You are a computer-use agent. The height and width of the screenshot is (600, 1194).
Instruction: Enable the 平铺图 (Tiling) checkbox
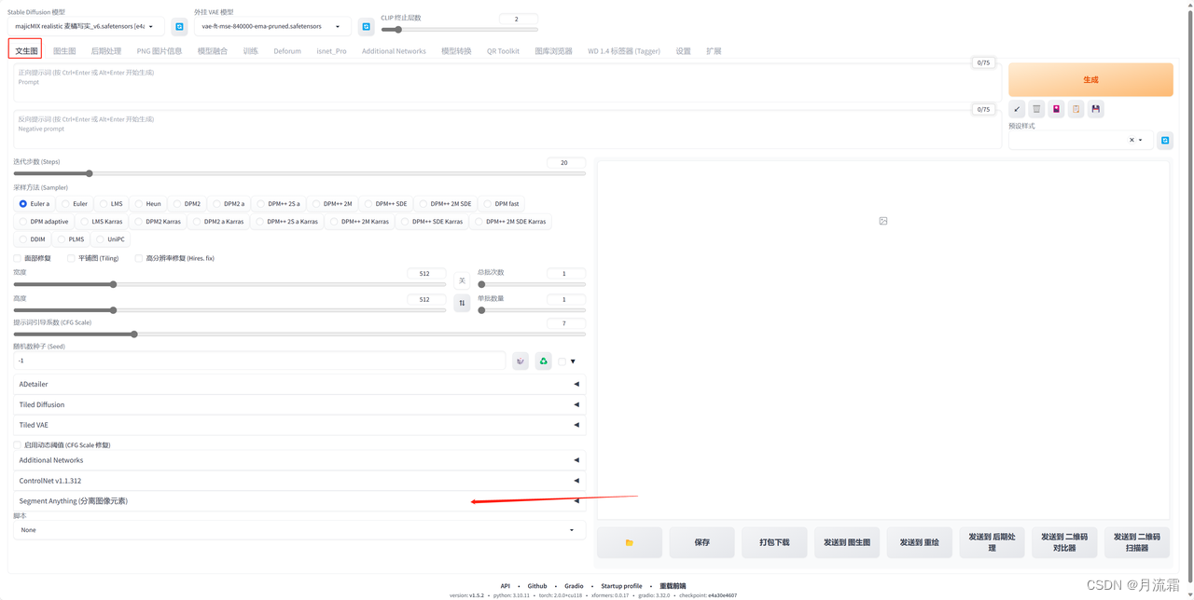(71, 258)
